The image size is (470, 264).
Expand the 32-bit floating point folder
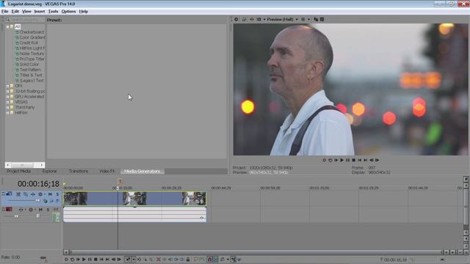(x=8, y=91)
